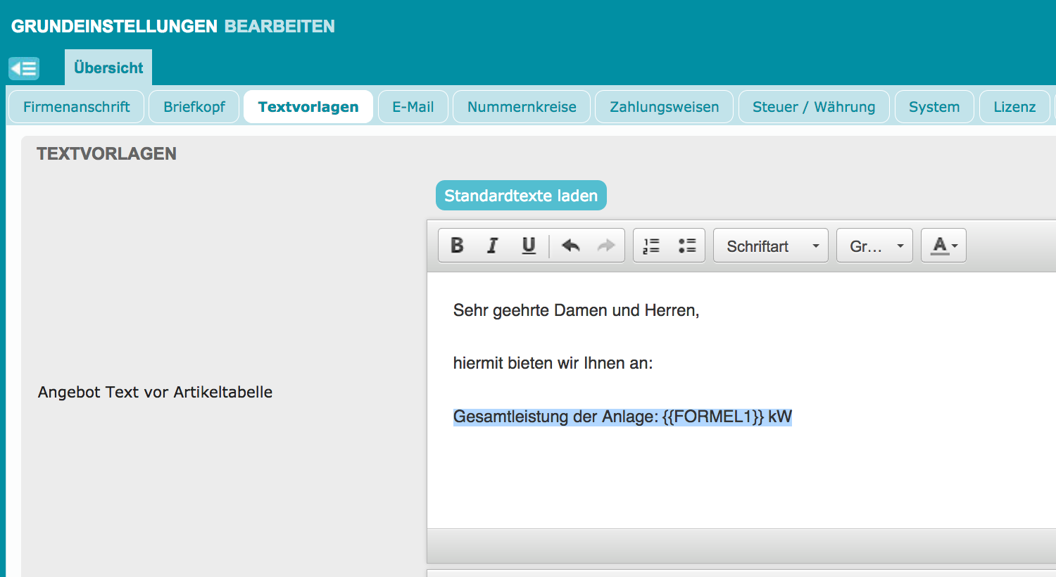This screenshot has height=577, width=1056.
Task: Open the Zahlungsweisen tab
Action: (664, 107)
